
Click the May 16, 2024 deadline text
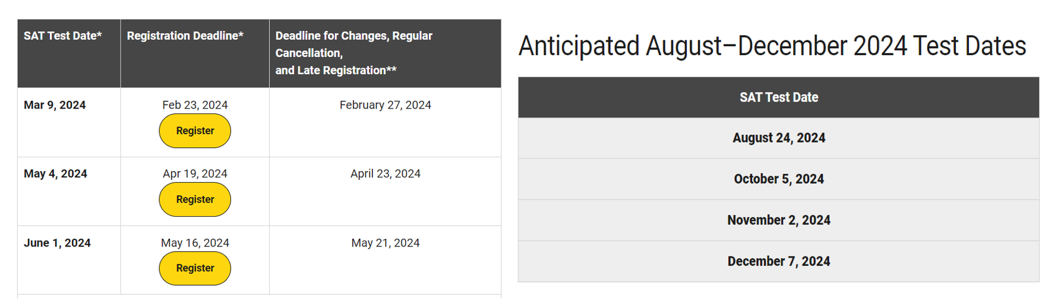coord(195,243)
